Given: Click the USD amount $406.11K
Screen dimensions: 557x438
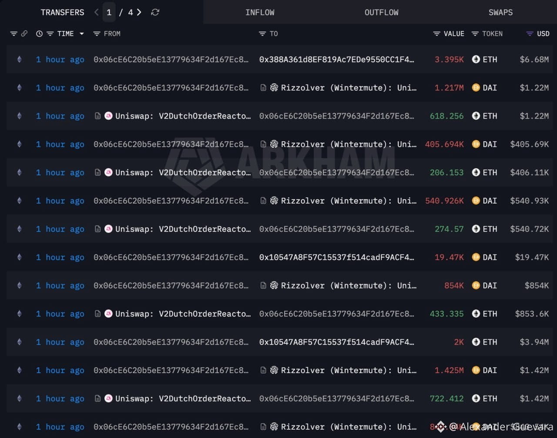Looking at the screenshot, I should (x=530, y=173).
